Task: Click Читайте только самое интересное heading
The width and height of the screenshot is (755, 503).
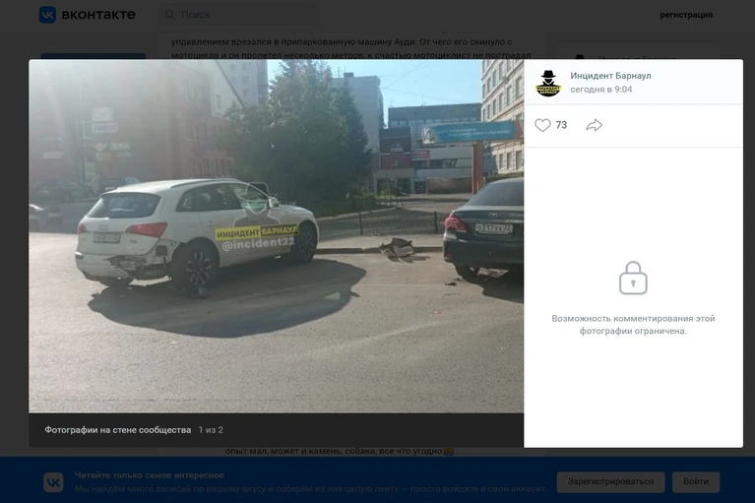Action: (x=150, y=475)
